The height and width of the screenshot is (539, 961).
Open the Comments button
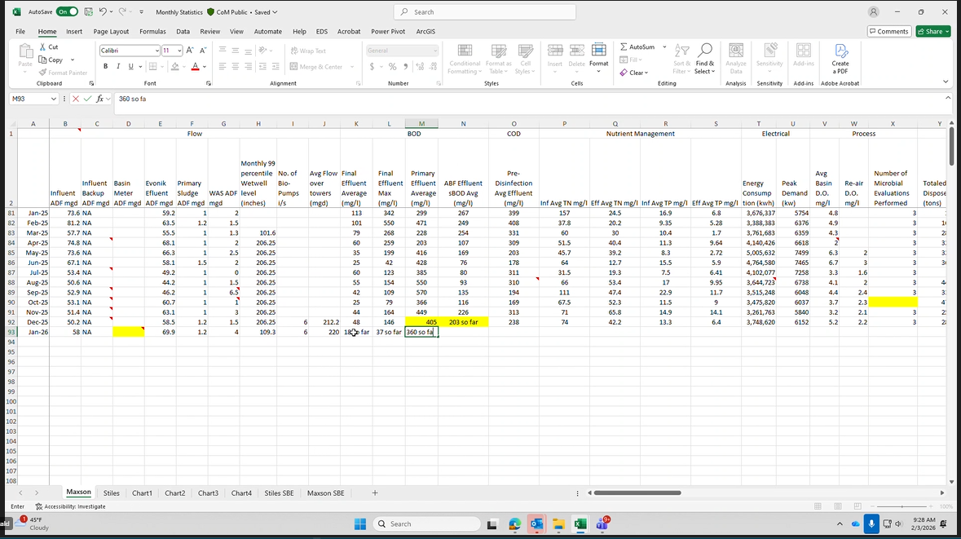point(888,31)
